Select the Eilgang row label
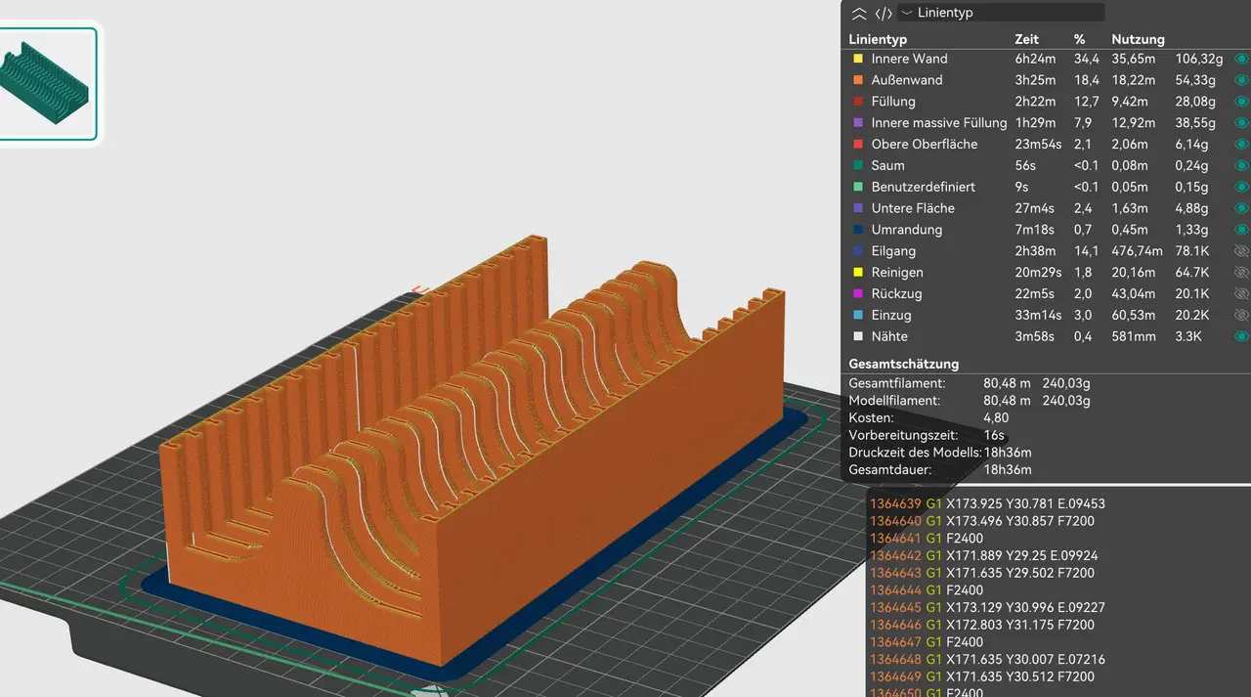Image resolution: width=1251 pixels, height=697 pixels. pyautogui.click(x=894, y=251)
